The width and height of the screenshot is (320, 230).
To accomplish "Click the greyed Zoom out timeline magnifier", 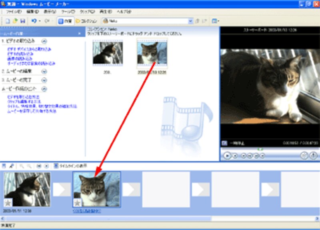I will coord(29,166).
